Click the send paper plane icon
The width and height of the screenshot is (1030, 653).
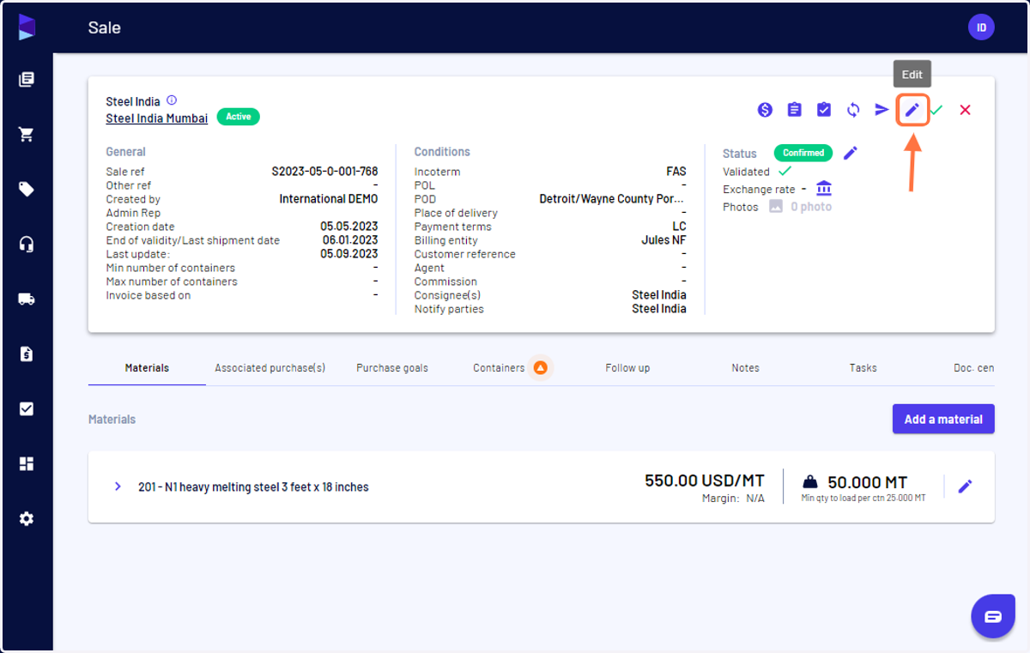(882, 110)
